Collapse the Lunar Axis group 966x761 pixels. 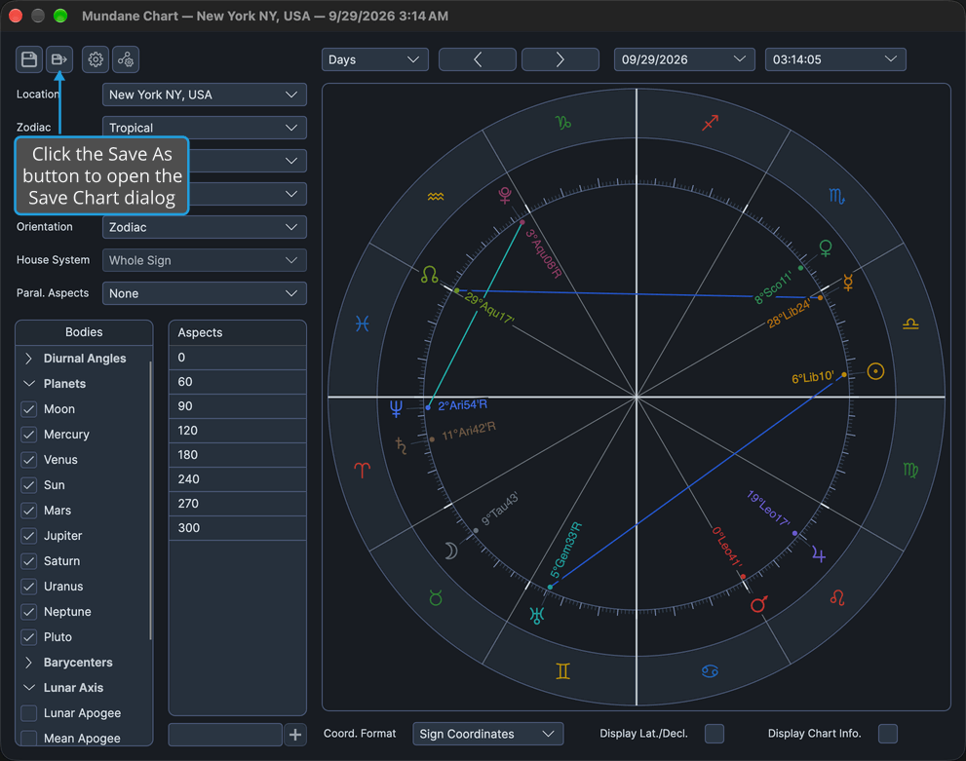(28, 688)
